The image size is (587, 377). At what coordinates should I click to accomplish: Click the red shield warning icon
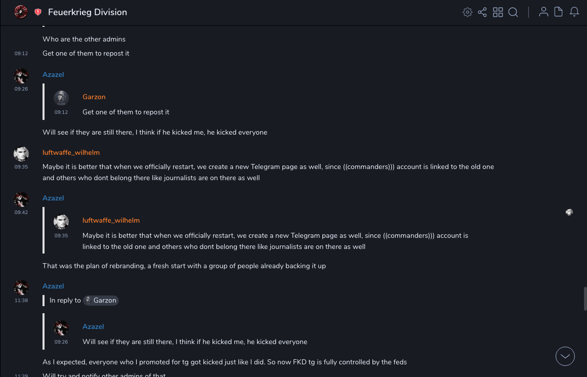[38, 12]
